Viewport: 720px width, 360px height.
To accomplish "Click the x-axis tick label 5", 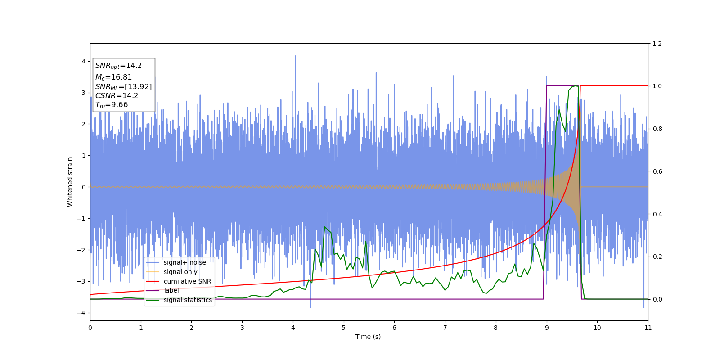I will 344,328.
